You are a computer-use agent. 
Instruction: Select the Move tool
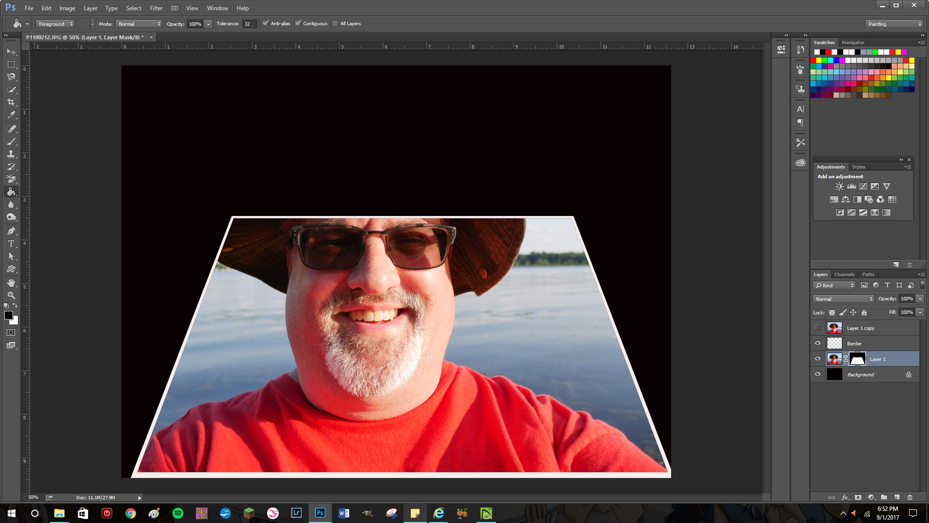click(x=11, y=51)
